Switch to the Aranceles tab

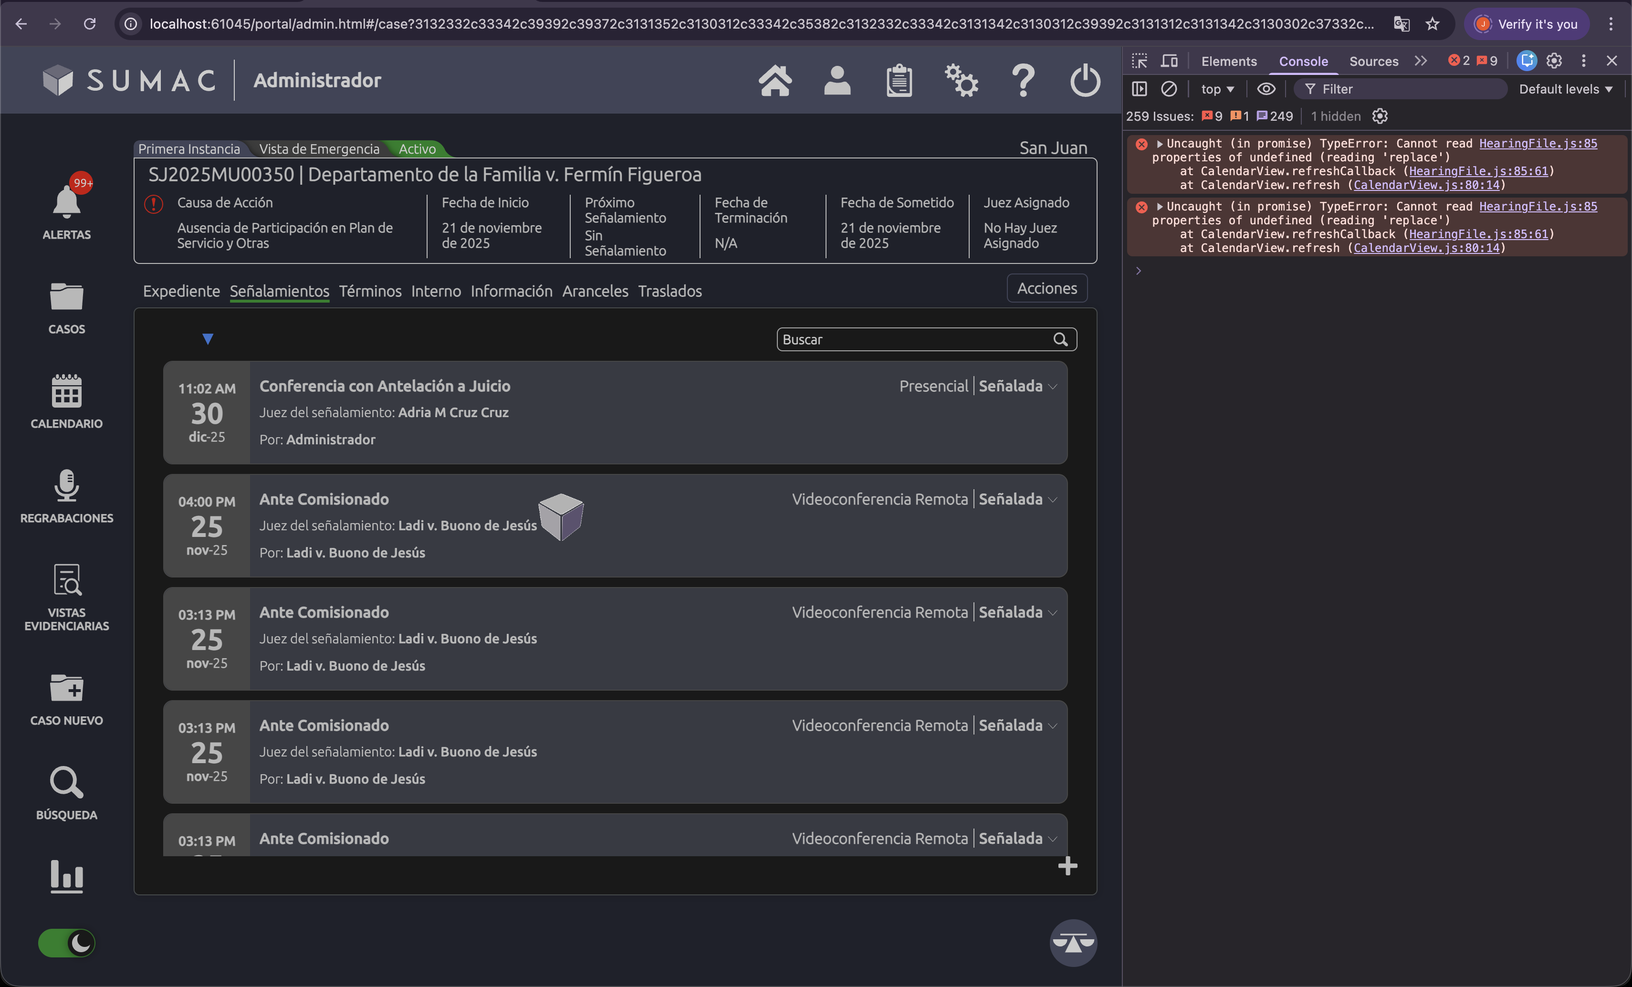tap(595, 291)
